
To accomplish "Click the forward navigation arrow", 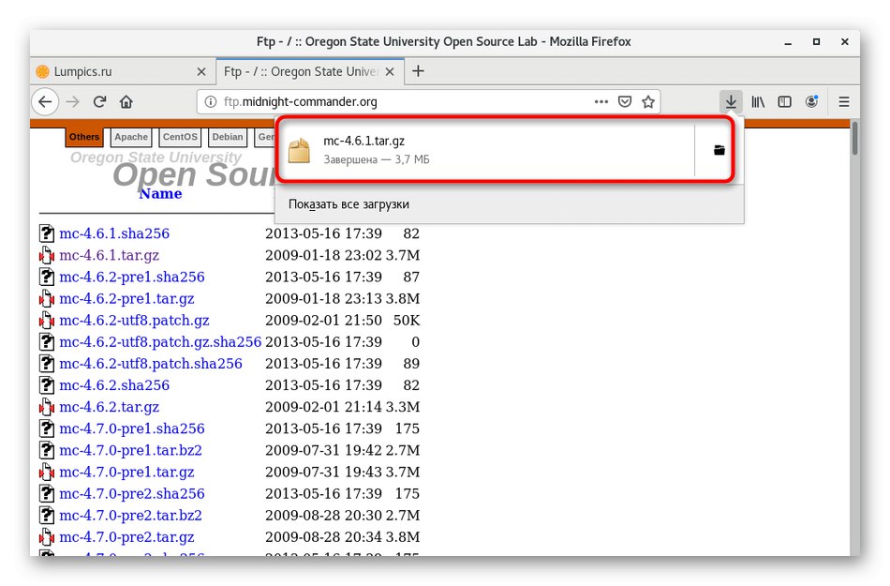I will [73, 102].
